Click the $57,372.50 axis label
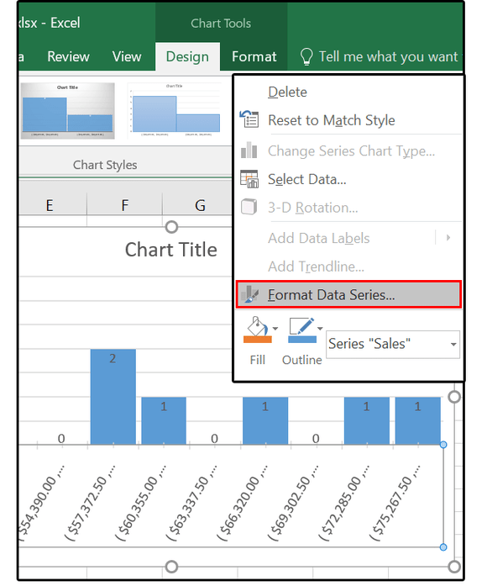This screenshot has height=586, width=487. coord(91,503)
